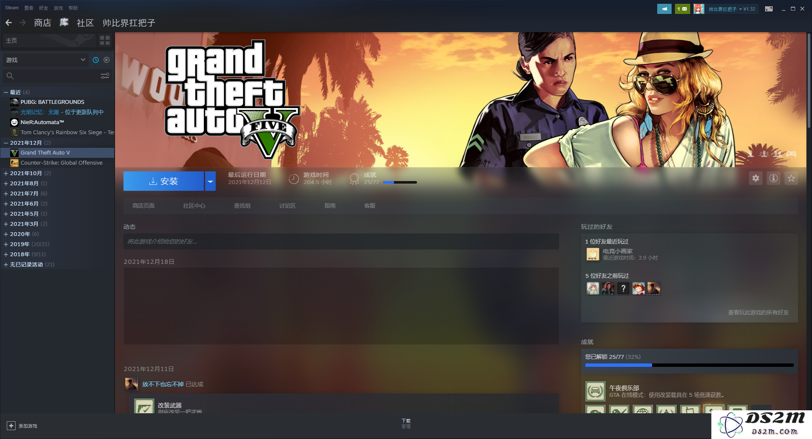Click the question-mark friend avatar
This screenshot has width=812, height=439.
point(623,288)
